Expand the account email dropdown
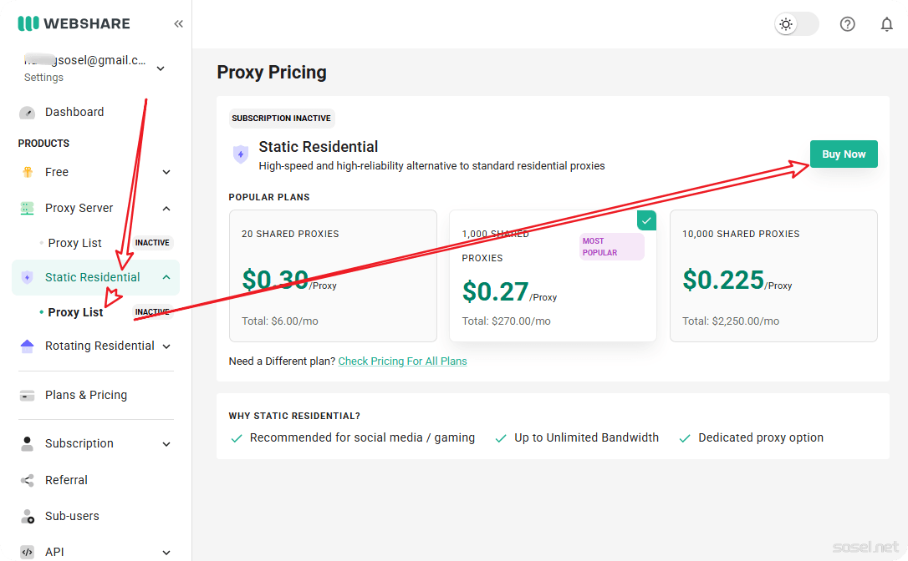This screenshot has height=561, width=908. (161, 68)
